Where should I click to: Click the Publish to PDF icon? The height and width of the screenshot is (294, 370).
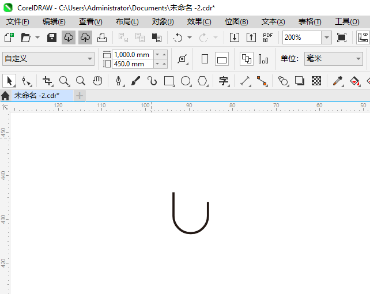click(267, 37)
